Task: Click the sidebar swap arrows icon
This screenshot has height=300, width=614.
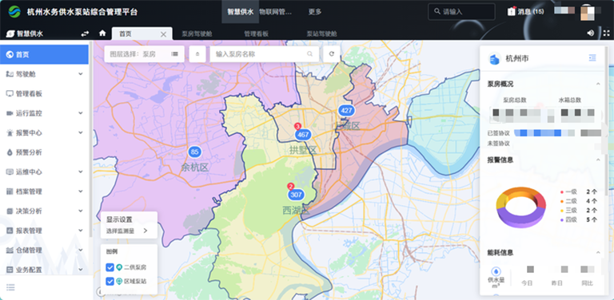Action: coord(85,34)
